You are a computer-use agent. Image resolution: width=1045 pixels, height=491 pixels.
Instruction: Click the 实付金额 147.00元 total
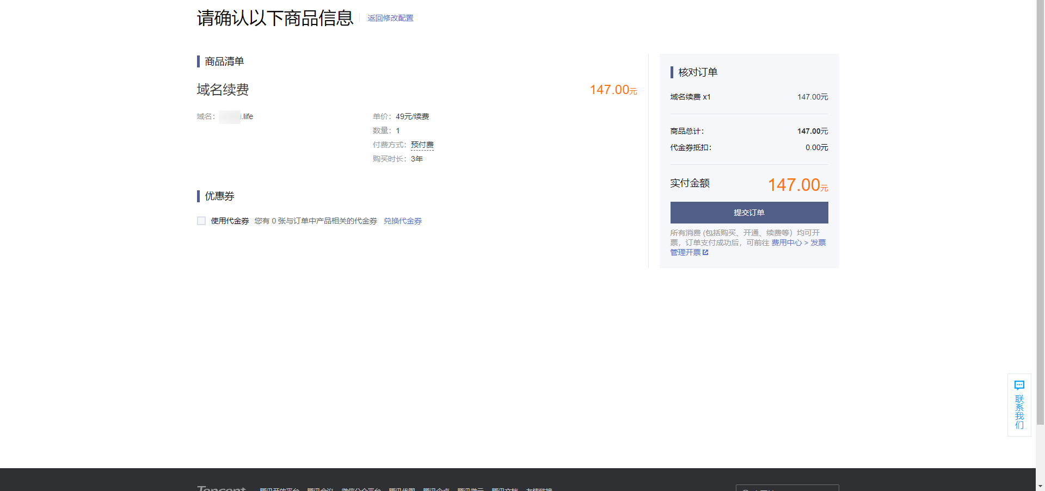point(797,185)
